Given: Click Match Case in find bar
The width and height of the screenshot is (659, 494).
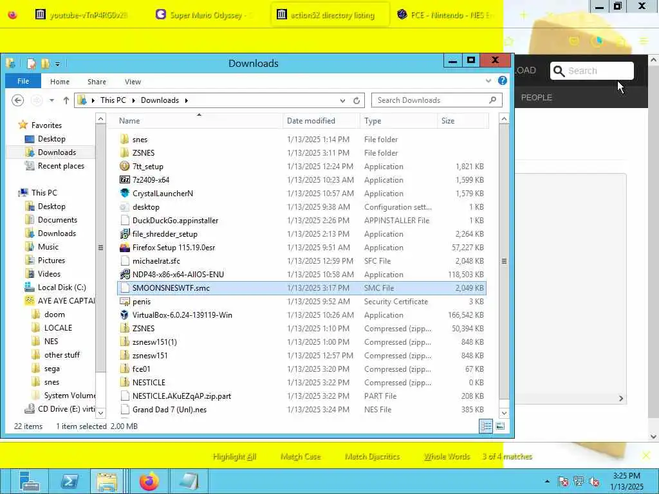Looking at the screenshot, I should 301,457.
